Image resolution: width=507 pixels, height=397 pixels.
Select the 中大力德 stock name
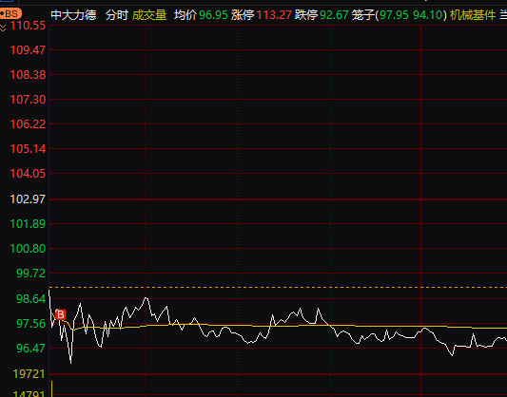click(x=73, y=15)
